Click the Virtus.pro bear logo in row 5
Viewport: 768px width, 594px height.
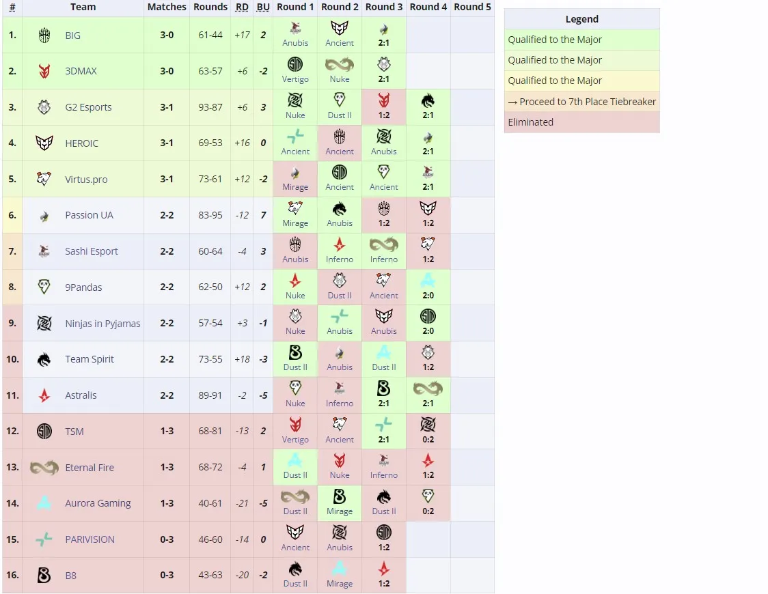[x=44, y=179]
